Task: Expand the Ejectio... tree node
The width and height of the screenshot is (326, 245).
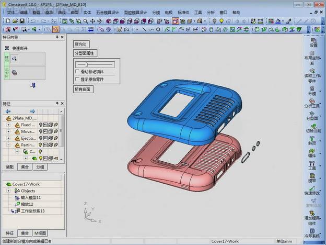Action: (x=8, y=138)
